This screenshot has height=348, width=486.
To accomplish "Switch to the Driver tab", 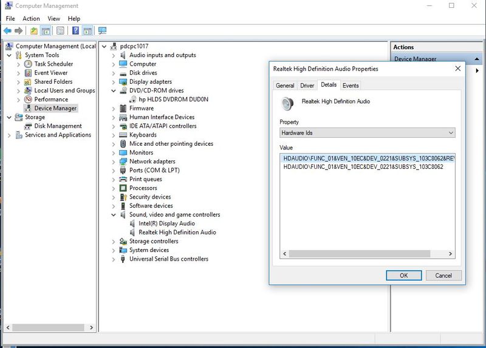I will (x=307, y=86).
